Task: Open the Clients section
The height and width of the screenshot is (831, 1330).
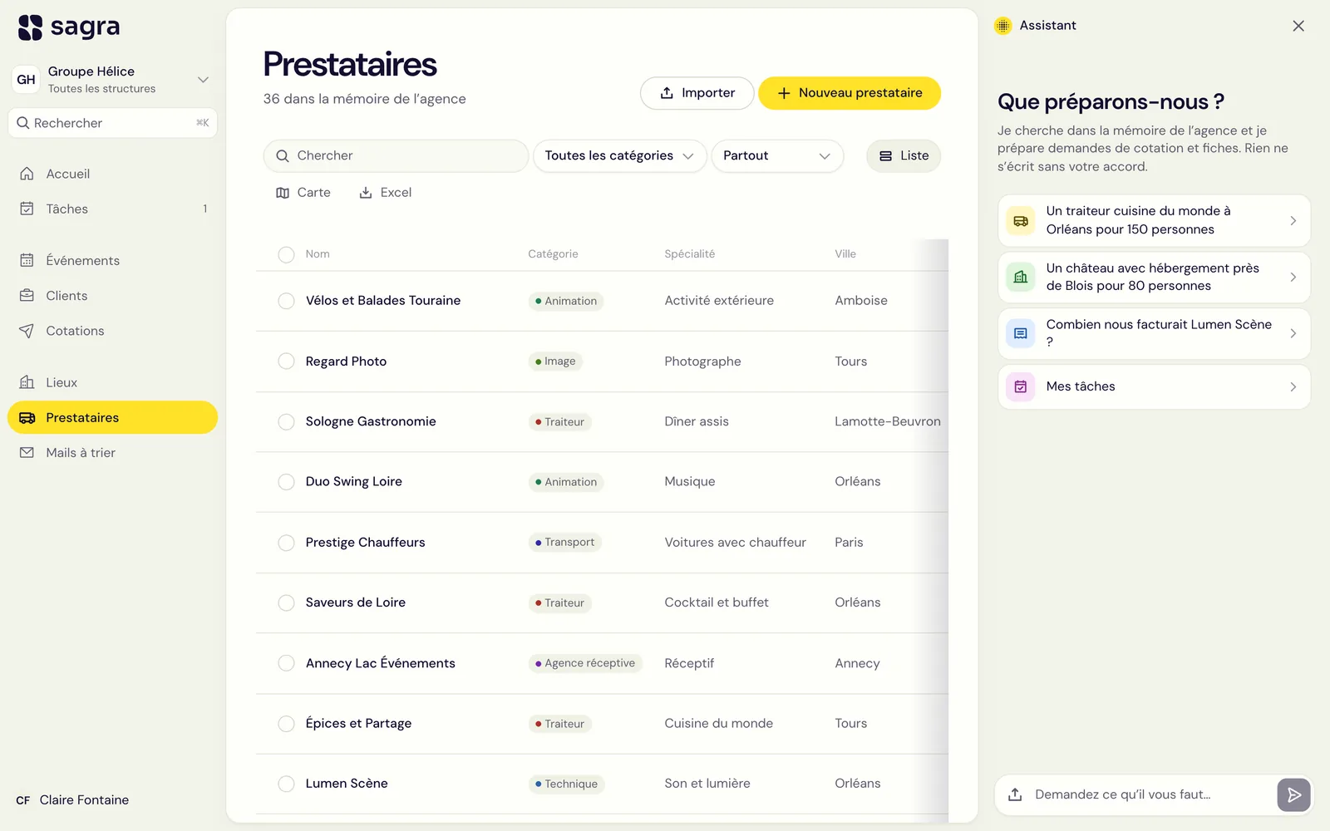Action: [x=112, y=296]
